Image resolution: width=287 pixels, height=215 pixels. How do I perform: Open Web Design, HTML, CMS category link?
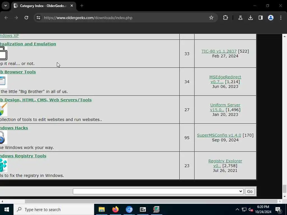(x=46, y=100)
